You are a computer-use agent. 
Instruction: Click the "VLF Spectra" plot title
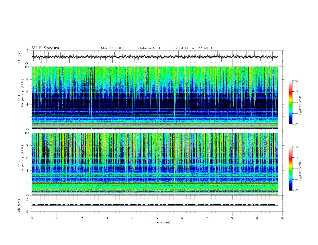[x=45, y=48]
